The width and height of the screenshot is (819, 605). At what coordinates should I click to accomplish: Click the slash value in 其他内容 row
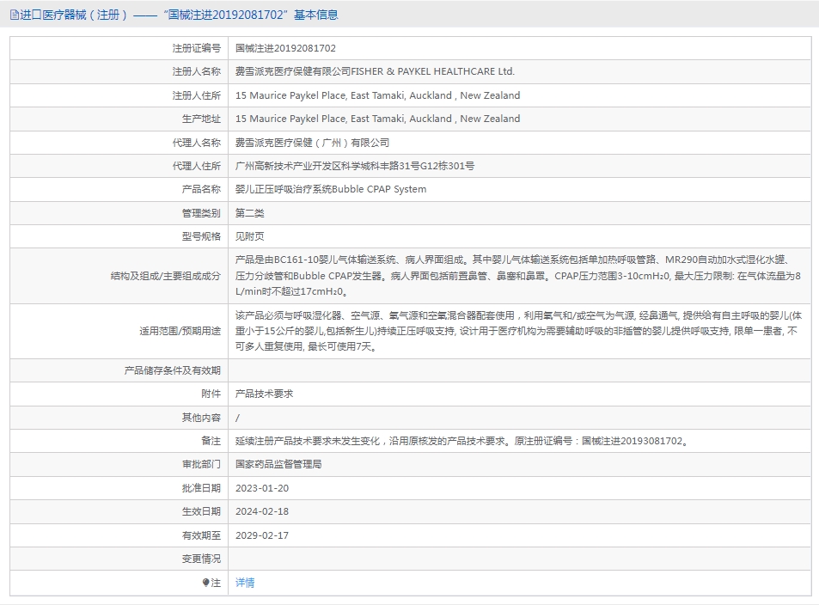pyautogui.click(x=238, y=418)
